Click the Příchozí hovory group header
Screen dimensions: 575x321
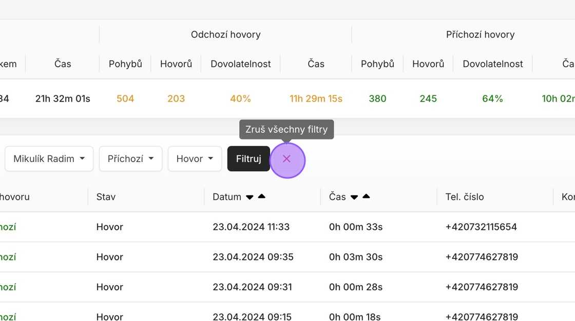(x=480, y=35)
